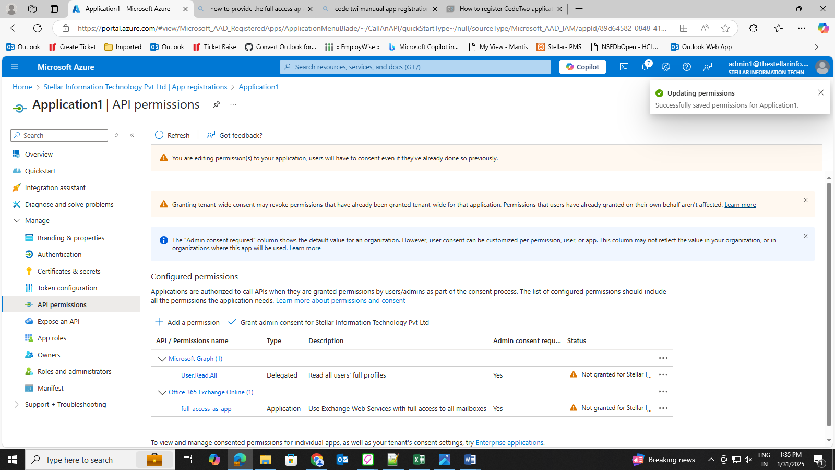This screenshot has height=470, width=835.
Task: Collapse the left navigation menu pane
Action: (132, 135)
